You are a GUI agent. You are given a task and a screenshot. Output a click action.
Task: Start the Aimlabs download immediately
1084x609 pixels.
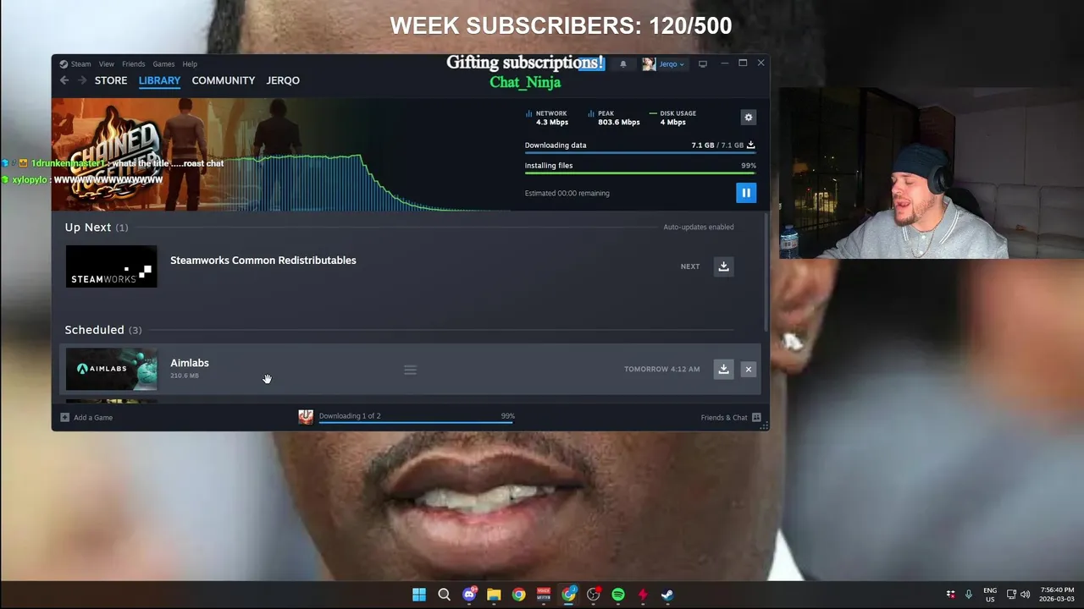(x=723, y=369)
